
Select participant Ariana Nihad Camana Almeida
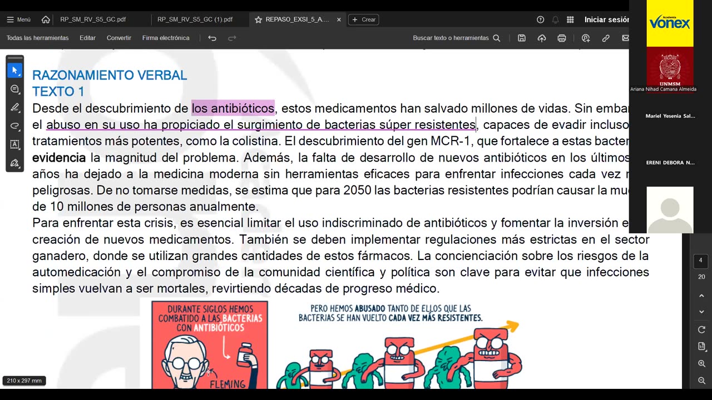click(663, 89)
